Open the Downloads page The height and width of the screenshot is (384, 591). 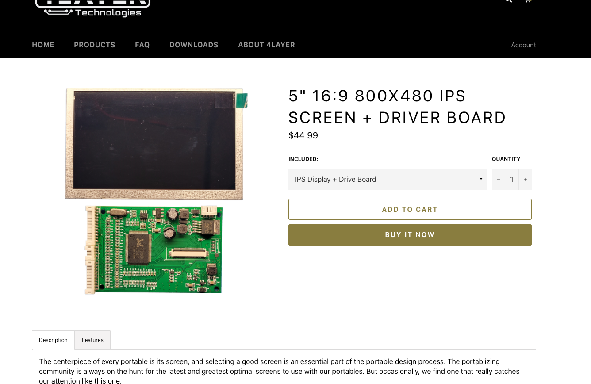point(194,45)
